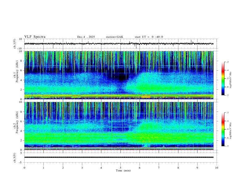The width and height of the screenshot is (244, 188).
Task: Click the '2' tick on time axis
Action: pos(63,168)
